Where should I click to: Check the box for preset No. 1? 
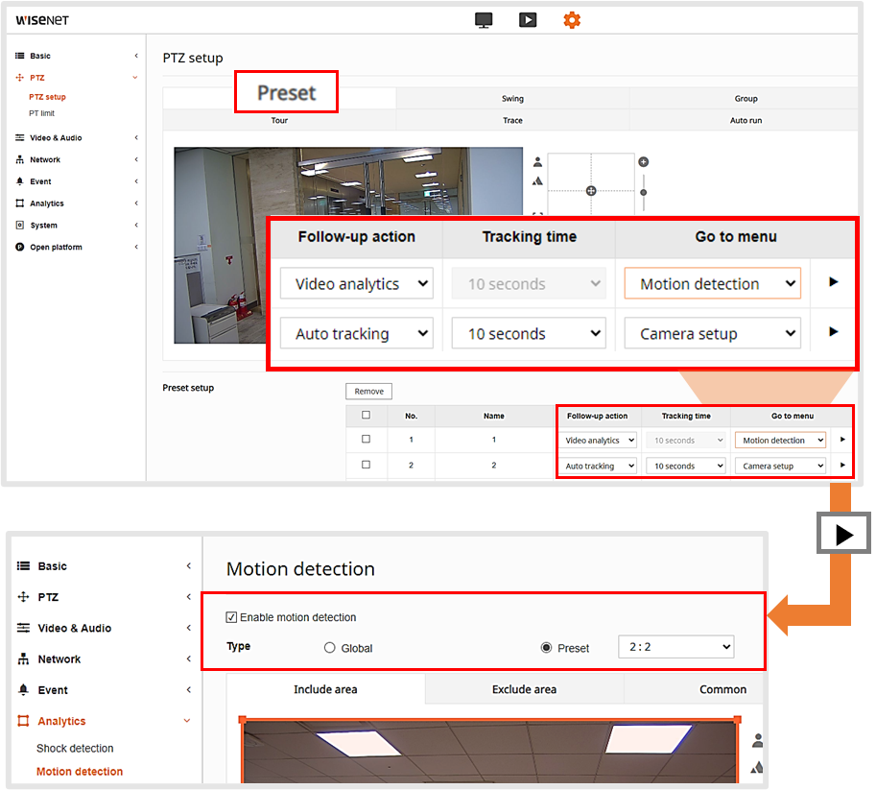pyautogui.click(x=366, y=439)
